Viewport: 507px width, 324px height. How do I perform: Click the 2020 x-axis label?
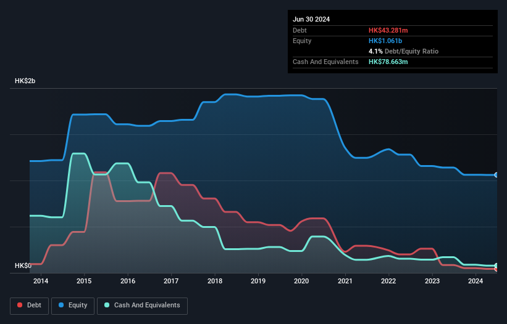[301, 281]
